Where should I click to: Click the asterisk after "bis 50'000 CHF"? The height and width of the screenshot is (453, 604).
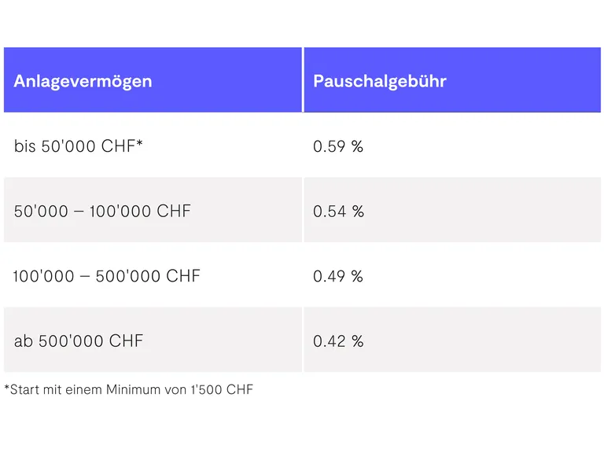(139, 144)
